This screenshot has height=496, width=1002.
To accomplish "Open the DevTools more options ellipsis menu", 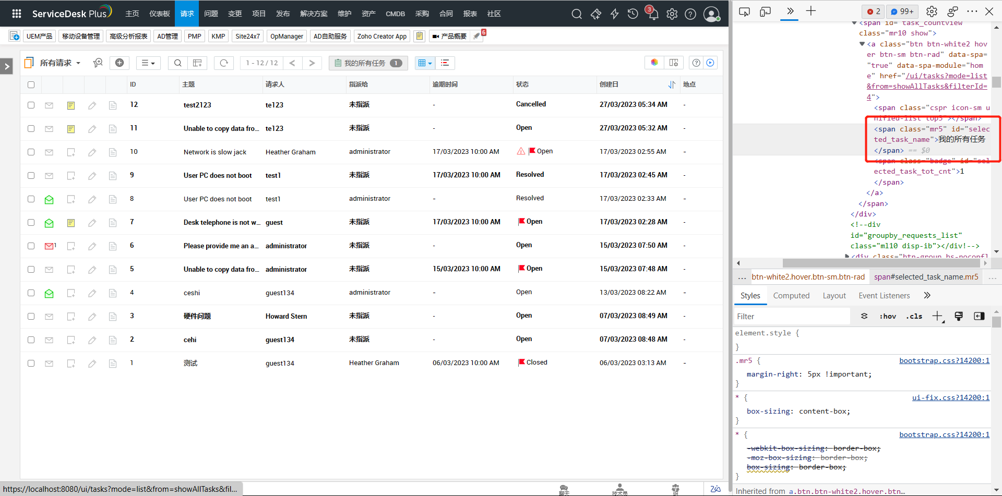I will pos(972,11).
